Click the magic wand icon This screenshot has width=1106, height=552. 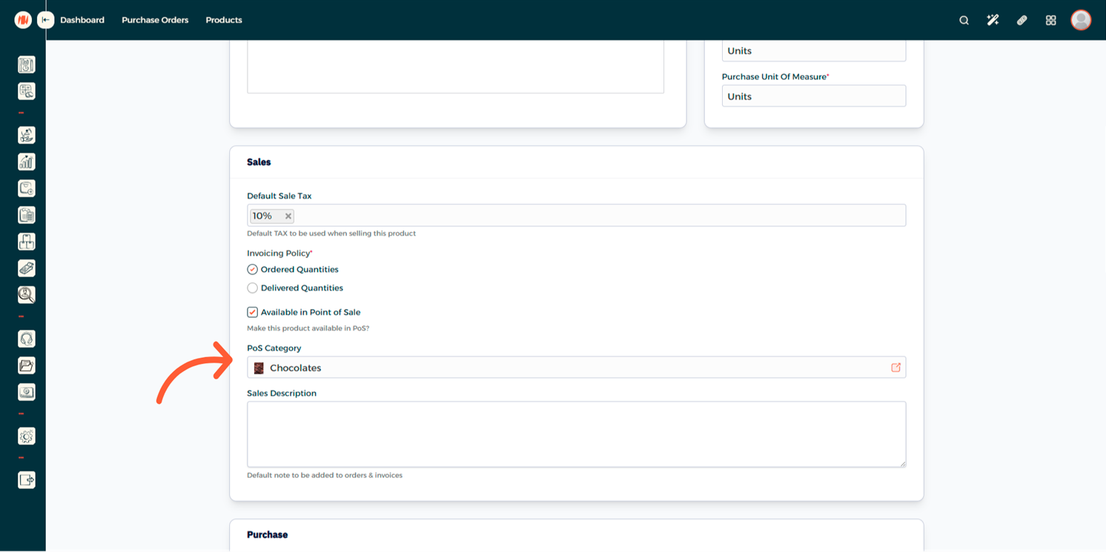coord(993,20)
